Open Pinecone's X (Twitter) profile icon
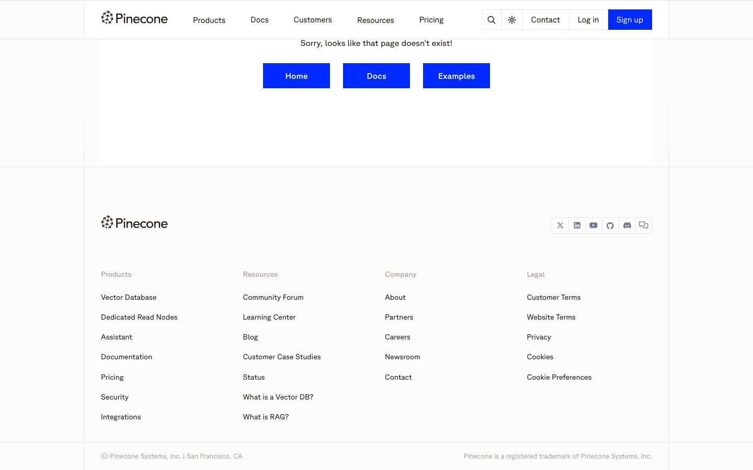This screenshot has height=470, width=753. [560, 226]
